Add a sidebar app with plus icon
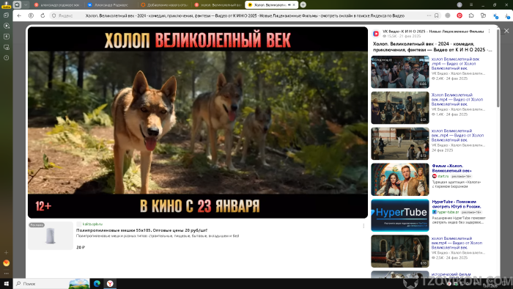513x289 pixels. (6, 252)
